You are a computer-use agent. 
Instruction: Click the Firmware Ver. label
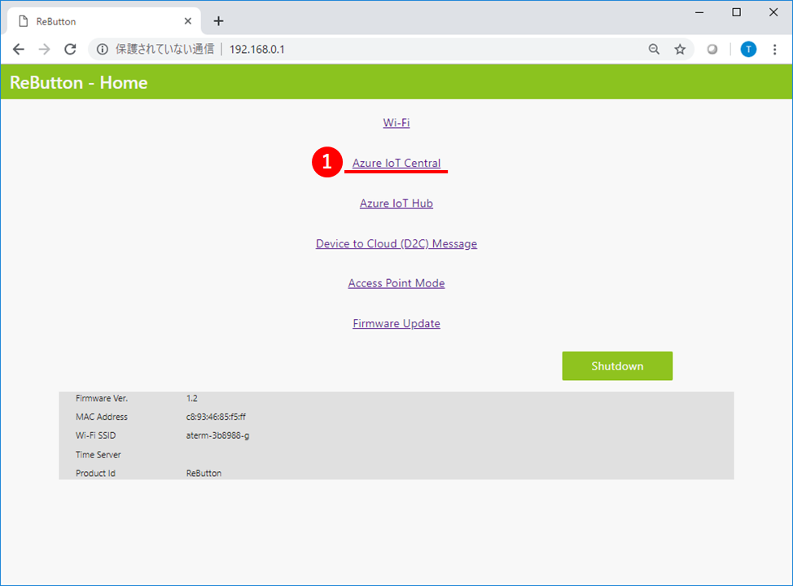coord(102,399)
